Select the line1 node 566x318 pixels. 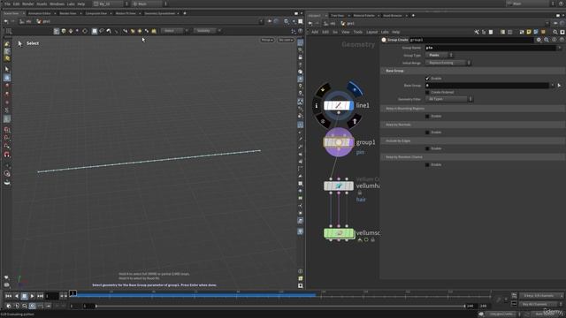click(x=338, y=105)
